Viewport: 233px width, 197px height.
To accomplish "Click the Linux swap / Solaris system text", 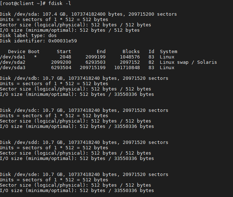I will pos(188,62).
